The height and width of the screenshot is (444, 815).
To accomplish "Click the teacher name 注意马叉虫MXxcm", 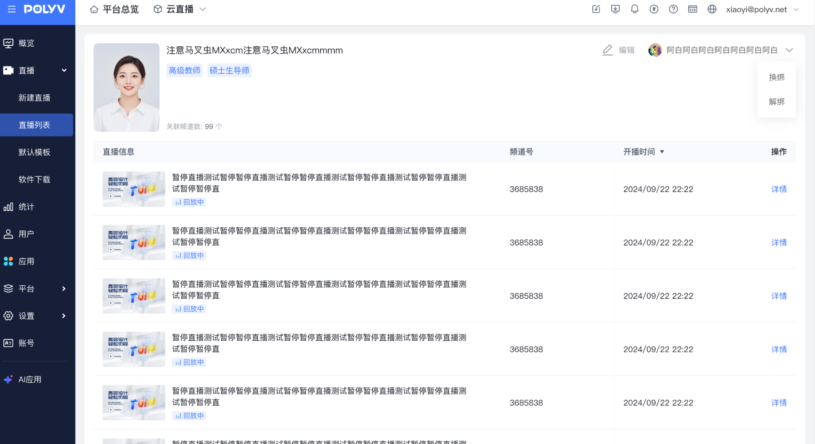I will [254, 50].
